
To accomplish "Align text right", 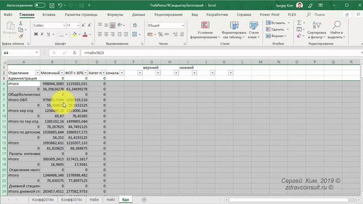I will pos(112,34).
